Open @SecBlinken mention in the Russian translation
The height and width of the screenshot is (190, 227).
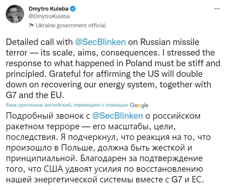(x=118, y=116)
